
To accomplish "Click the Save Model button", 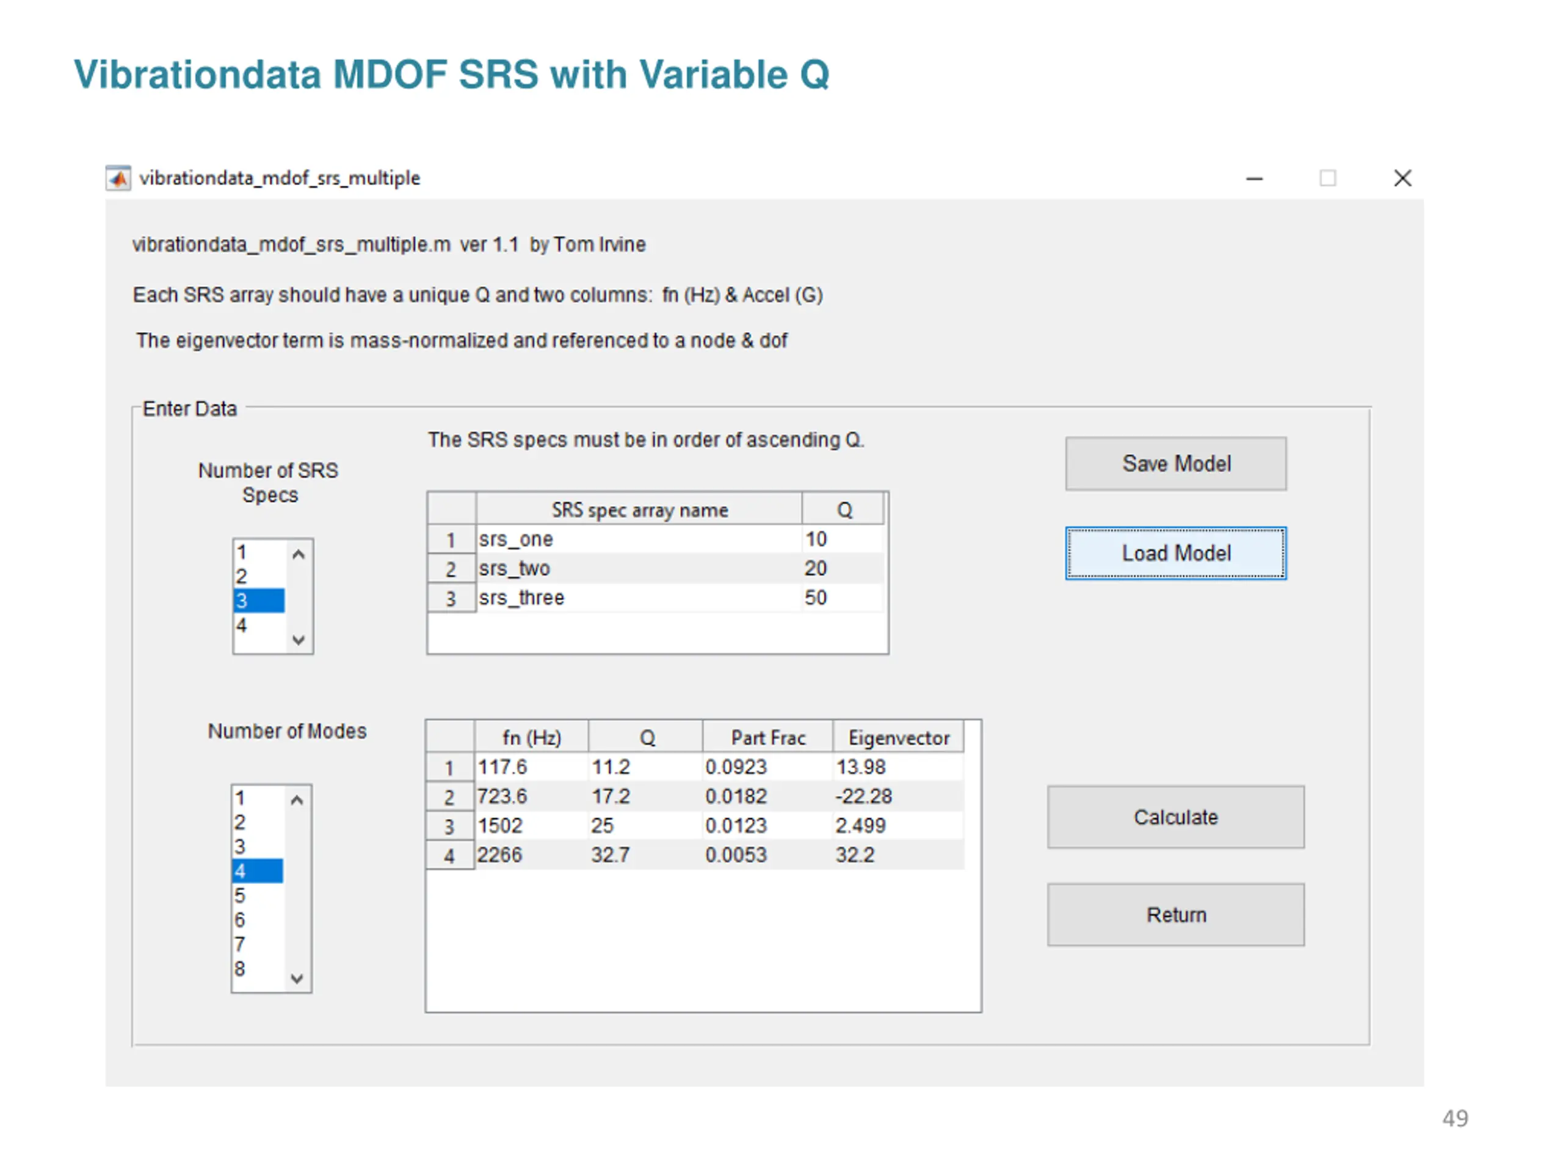I will pos(1176,463).
